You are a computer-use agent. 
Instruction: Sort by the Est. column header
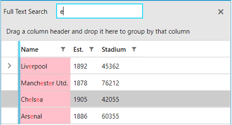(78, 49)
